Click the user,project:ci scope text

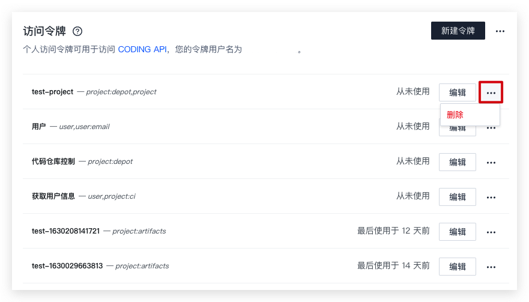coord(112,196)
